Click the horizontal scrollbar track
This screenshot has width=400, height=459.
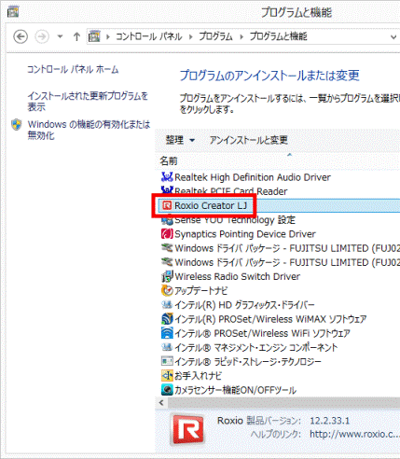(x=283, y=403)
